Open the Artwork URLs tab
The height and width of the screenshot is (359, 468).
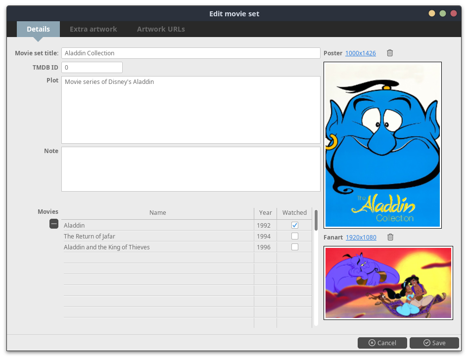click(161, 29)
